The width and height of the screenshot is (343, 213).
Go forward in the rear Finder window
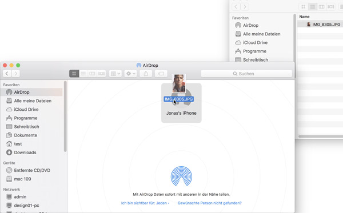(x=245, y=7)
